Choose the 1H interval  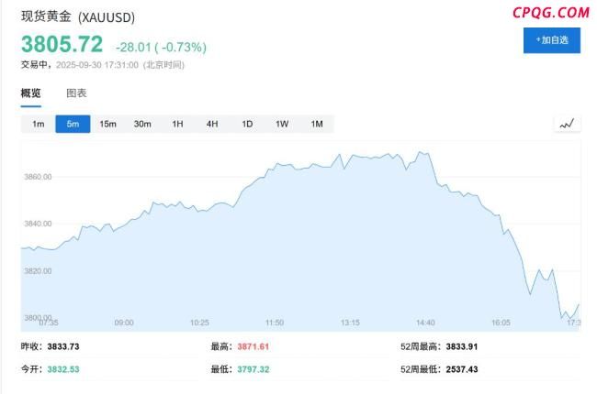pyautogui.click(x=177, y=124)
